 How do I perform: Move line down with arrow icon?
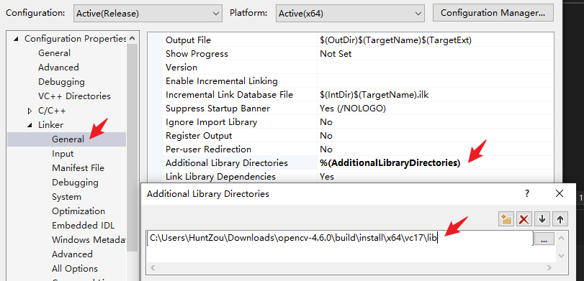pos(542,219)
